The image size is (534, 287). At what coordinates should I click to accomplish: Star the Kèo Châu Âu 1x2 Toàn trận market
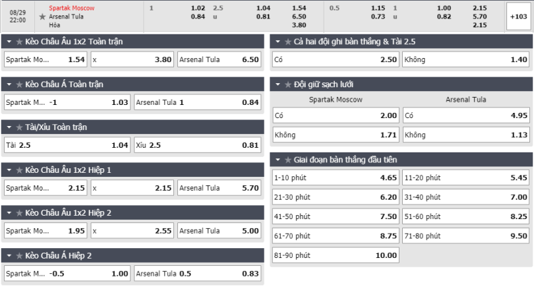19,42
